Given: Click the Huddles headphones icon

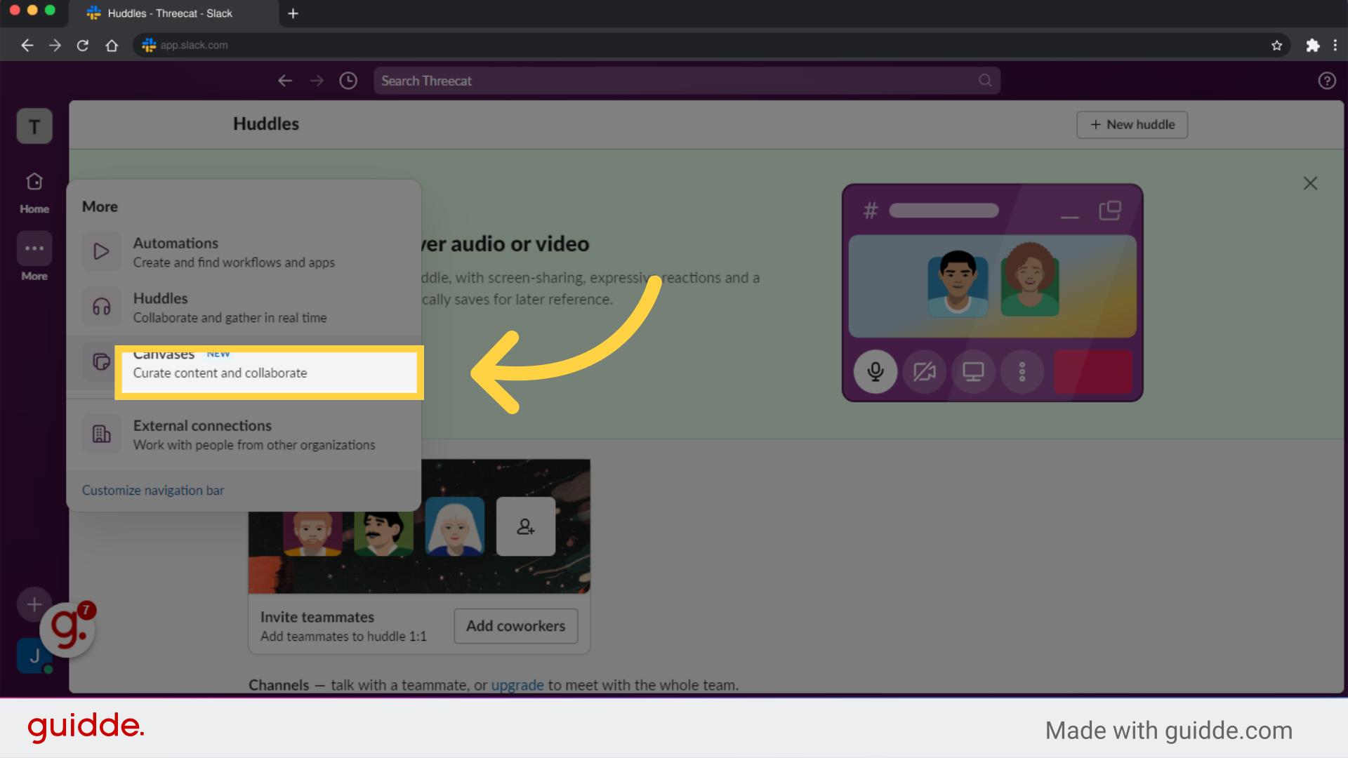Looking at the screenshot, I should click(101, 307).
